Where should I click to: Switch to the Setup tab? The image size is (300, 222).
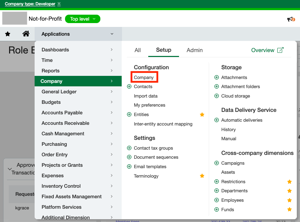pos(164,50)
